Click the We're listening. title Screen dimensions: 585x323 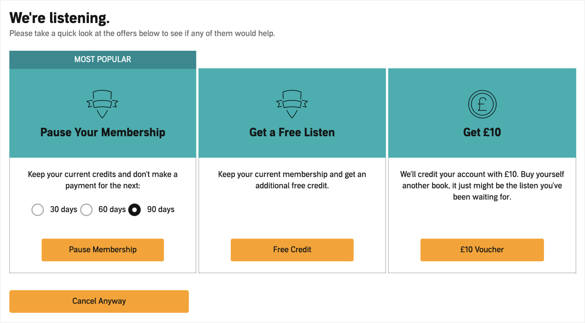click(x=60, y=18)
